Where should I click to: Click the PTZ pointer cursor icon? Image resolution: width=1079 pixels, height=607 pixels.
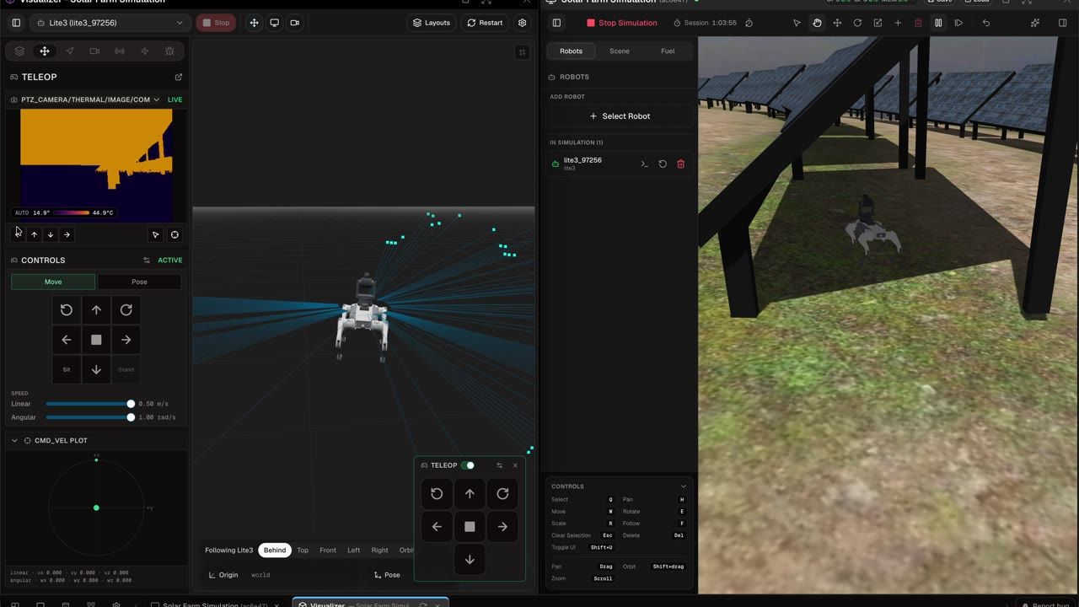point(155,234)
